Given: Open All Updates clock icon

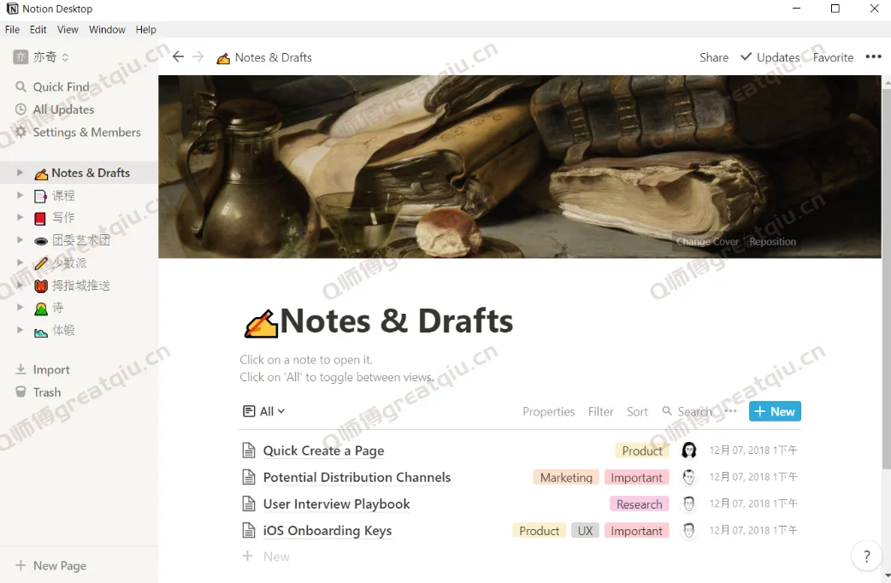Looking at the screenshot, I should click(x=21, y=109).
